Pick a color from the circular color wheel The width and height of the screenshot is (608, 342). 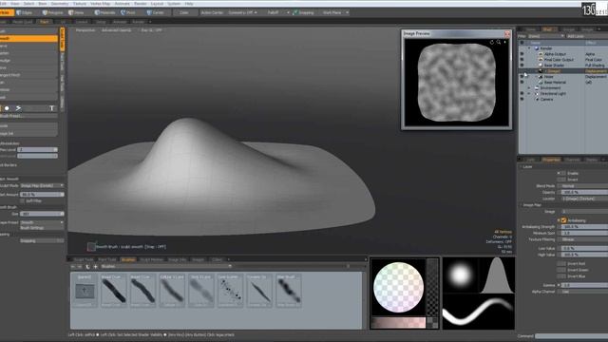(x=399, y=287)
